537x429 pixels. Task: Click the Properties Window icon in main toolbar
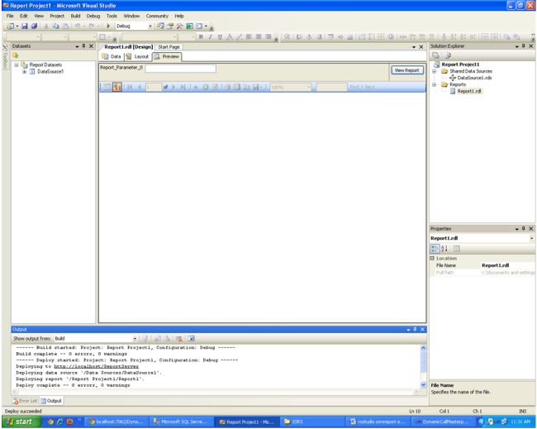[x=170, y=26]
